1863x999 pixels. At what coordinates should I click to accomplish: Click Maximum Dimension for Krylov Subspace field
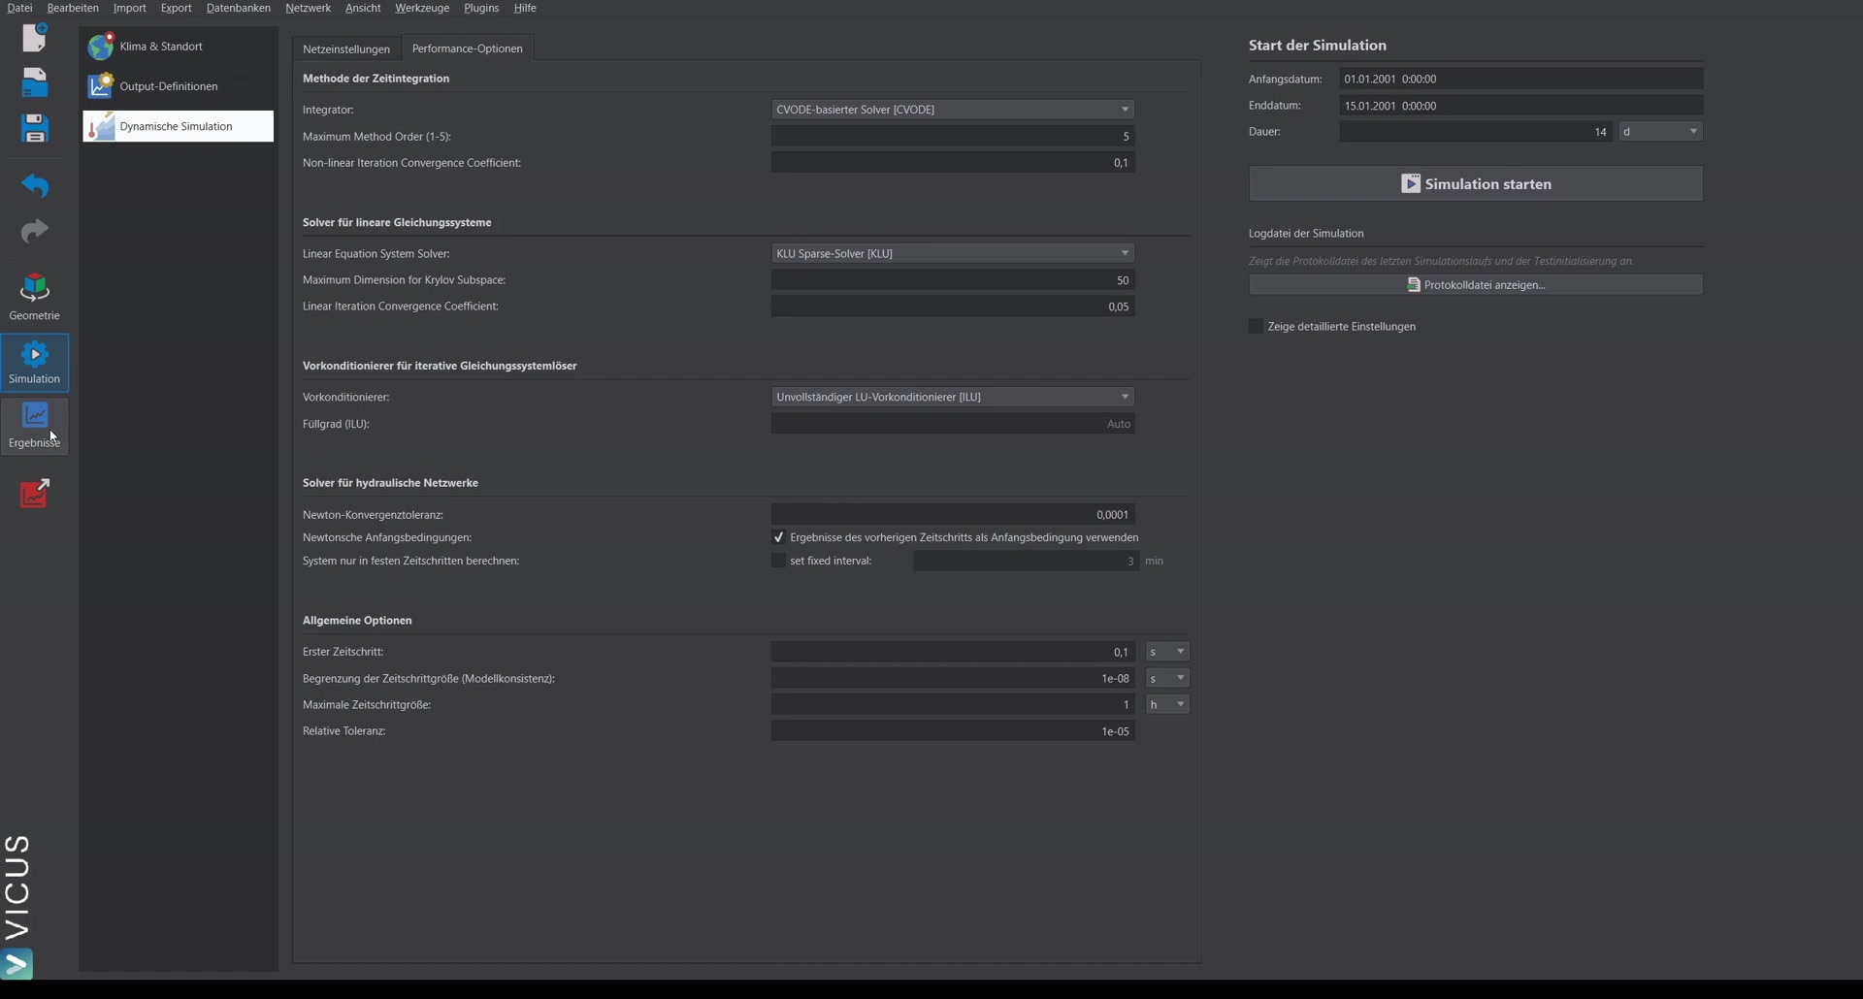point(953,279)
